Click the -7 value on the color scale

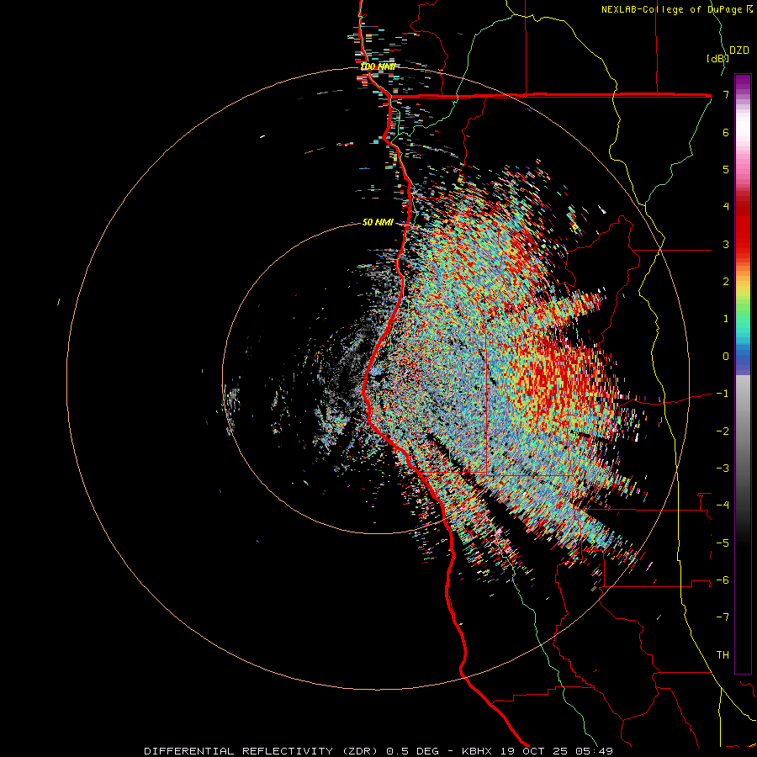pyautogui.click(x=723, y=617)
